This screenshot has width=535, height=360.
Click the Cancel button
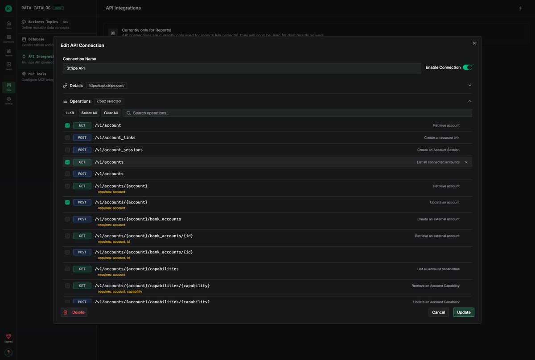439,312
